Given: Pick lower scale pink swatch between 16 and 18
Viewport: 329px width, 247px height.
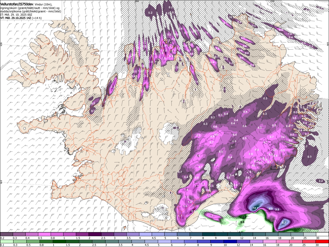Looking at the screenshot, I should [269, 241].
